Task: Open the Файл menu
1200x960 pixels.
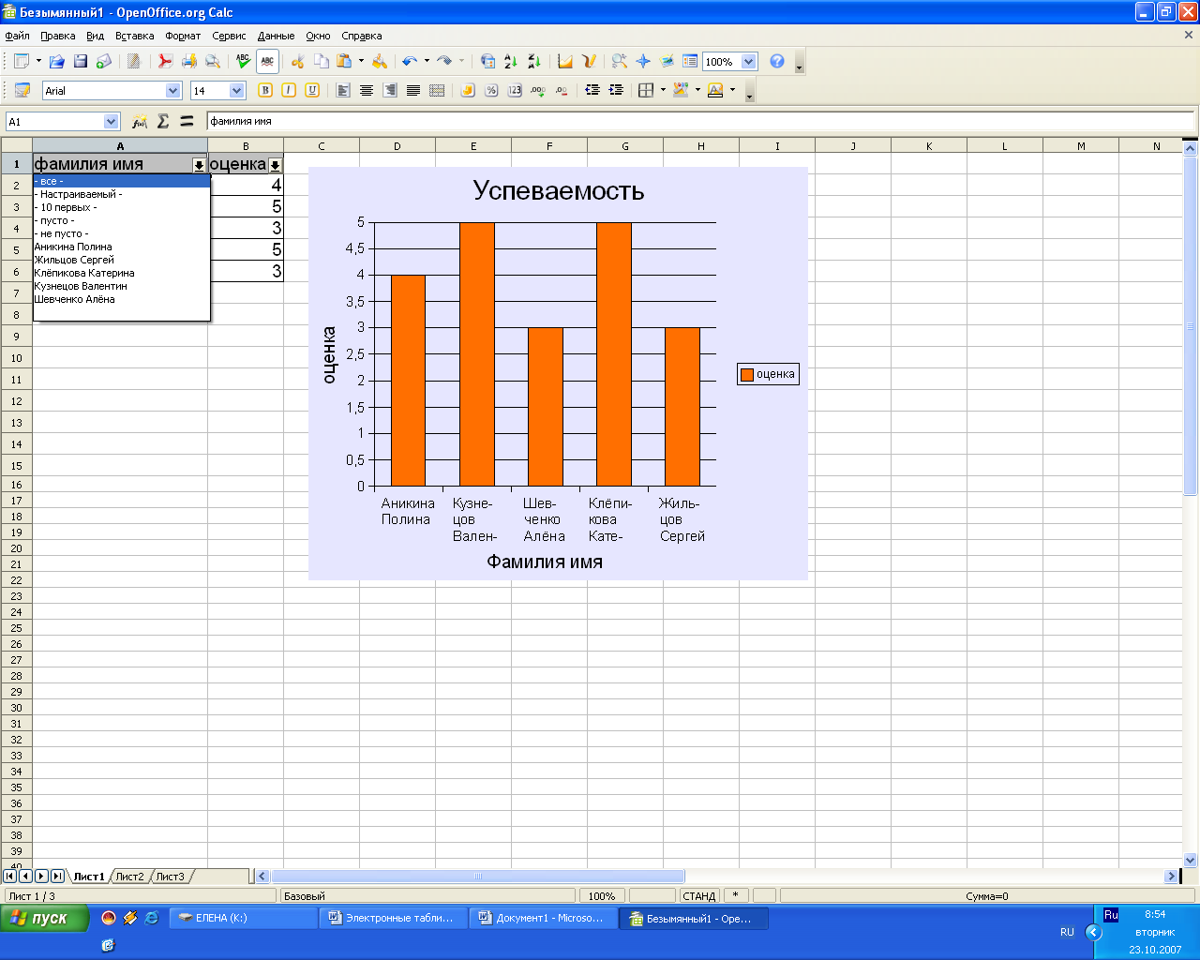Action: [x=18, y=36]
